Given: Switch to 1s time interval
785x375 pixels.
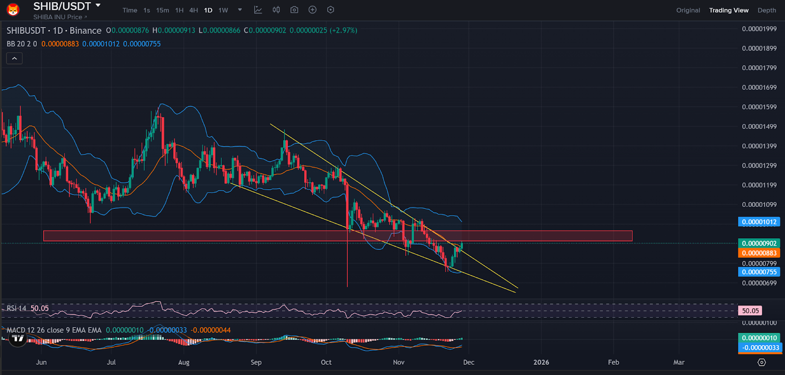Looking at the screenshot, I should pos(147,10).
